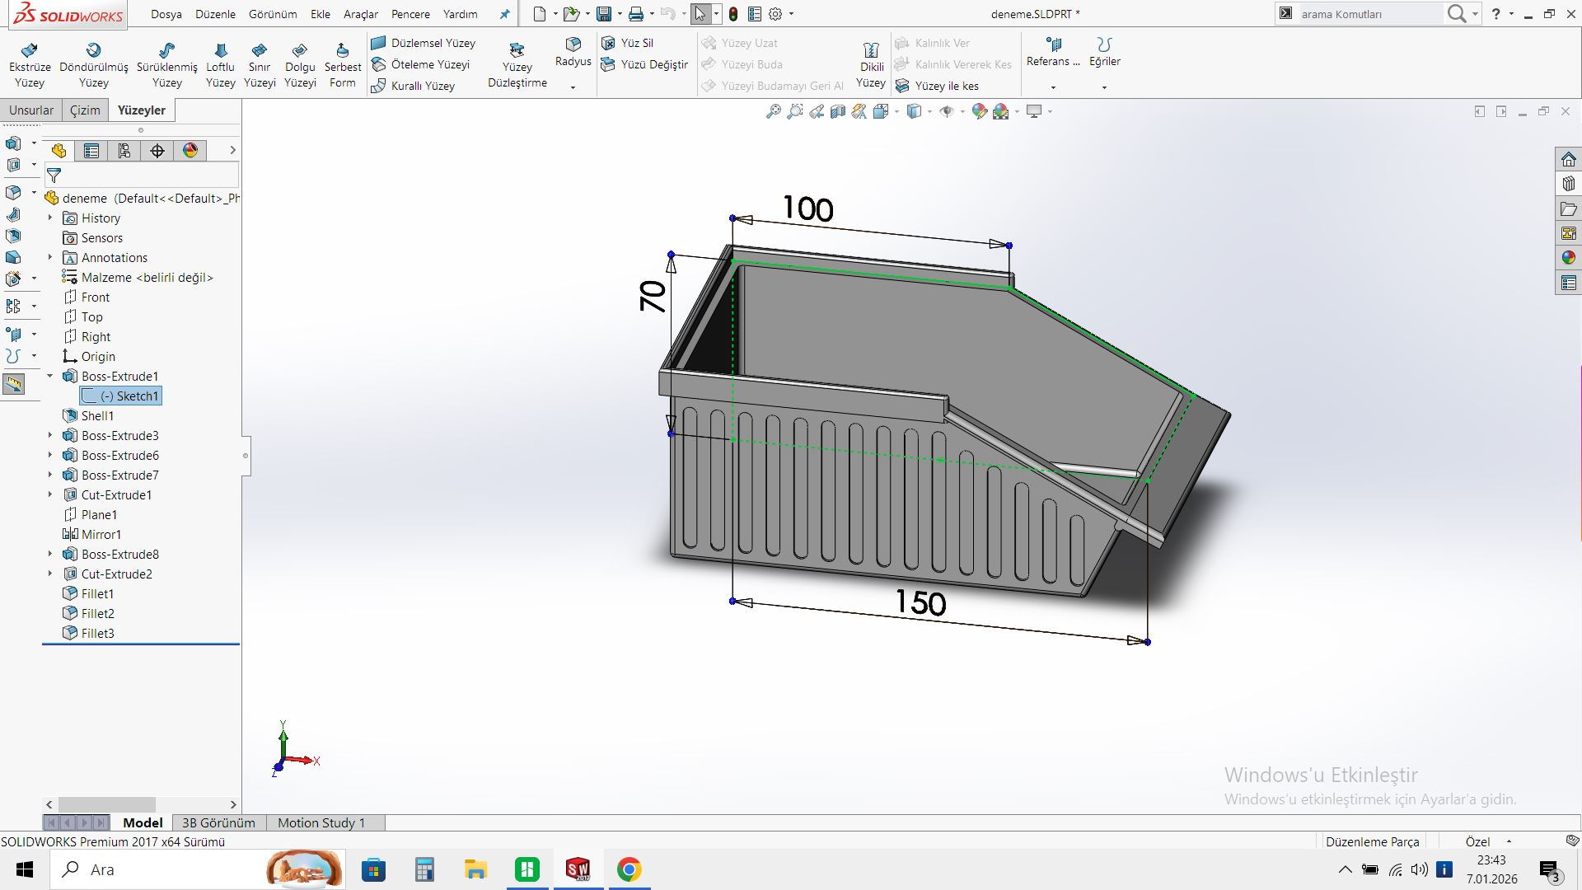Open the PropertyManager panel tab icon
1582x890 pixels.
pyautogui.click(x=91, y=150)
